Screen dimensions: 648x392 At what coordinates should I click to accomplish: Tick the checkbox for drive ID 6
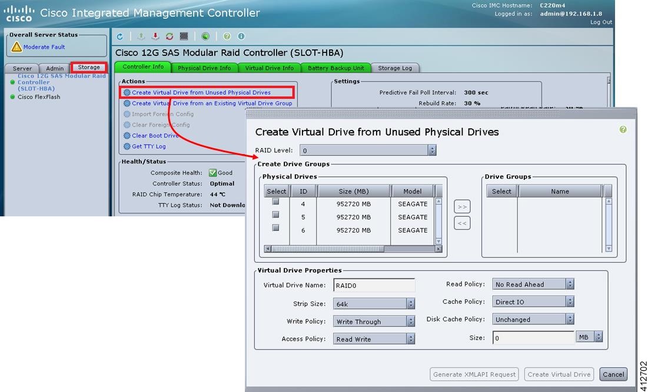(x=275, y=228)
